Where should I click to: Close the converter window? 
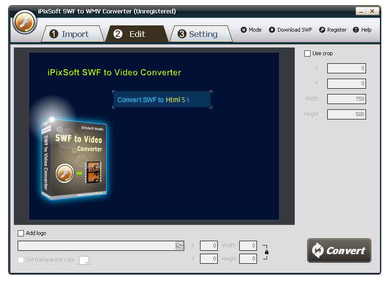(372, 11)
